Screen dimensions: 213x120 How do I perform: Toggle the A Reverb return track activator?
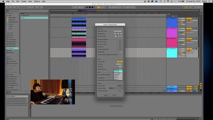(x=189, y=87)
